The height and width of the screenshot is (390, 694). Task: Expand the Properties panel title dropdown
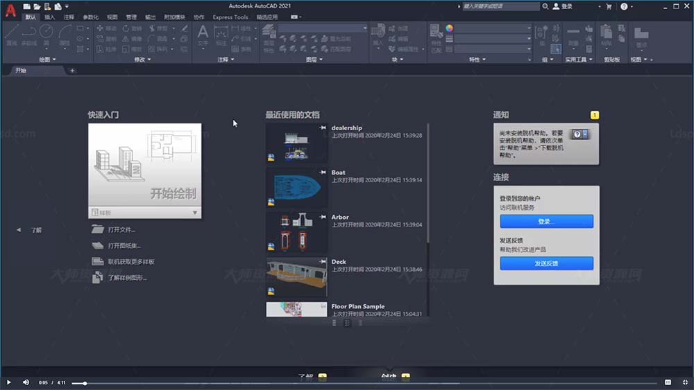click(x=477, y=59)
